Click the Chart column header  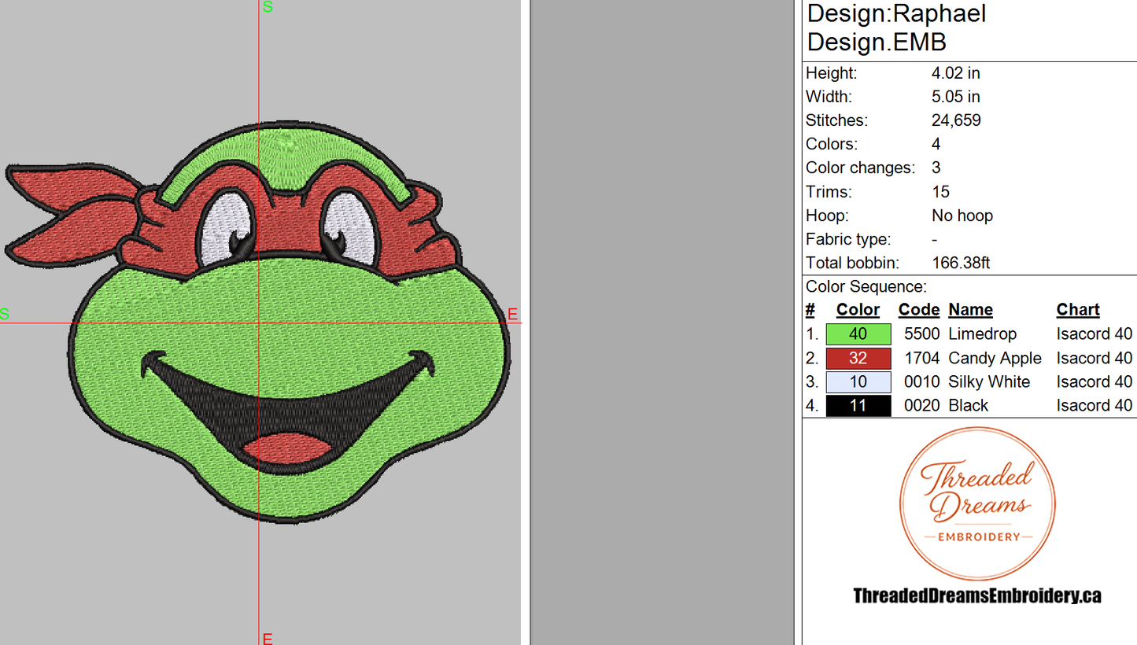pyautogui.click(x=1078, y=310)
